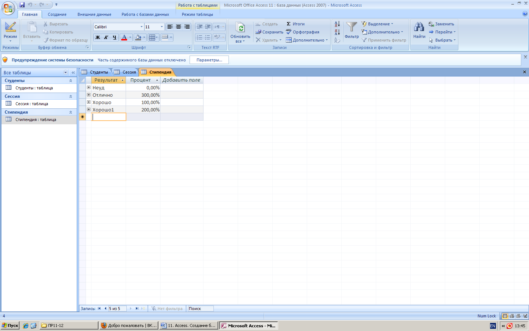The image size is (529, 331).
Task: Open the Выбрать select menu
Action: pos(442,40)
